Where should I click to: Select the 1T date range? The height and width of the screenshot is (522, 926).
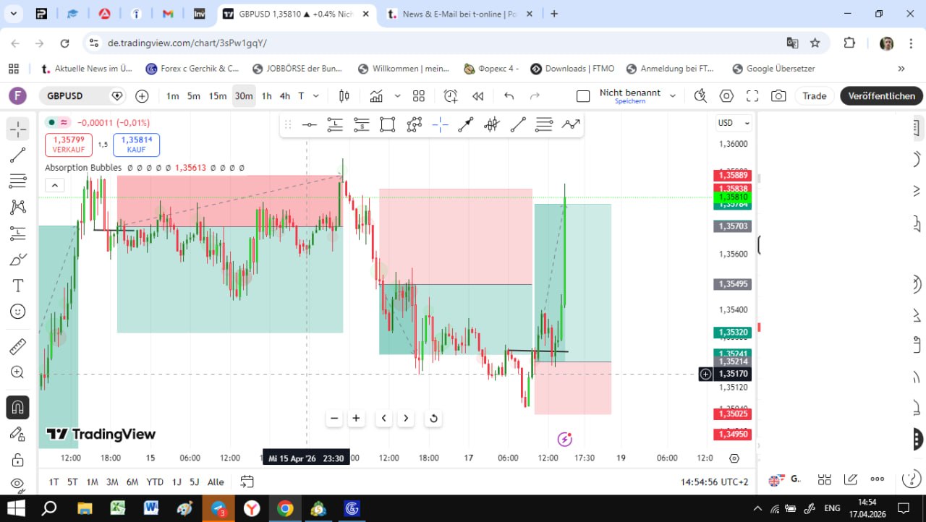pos(54,482)
